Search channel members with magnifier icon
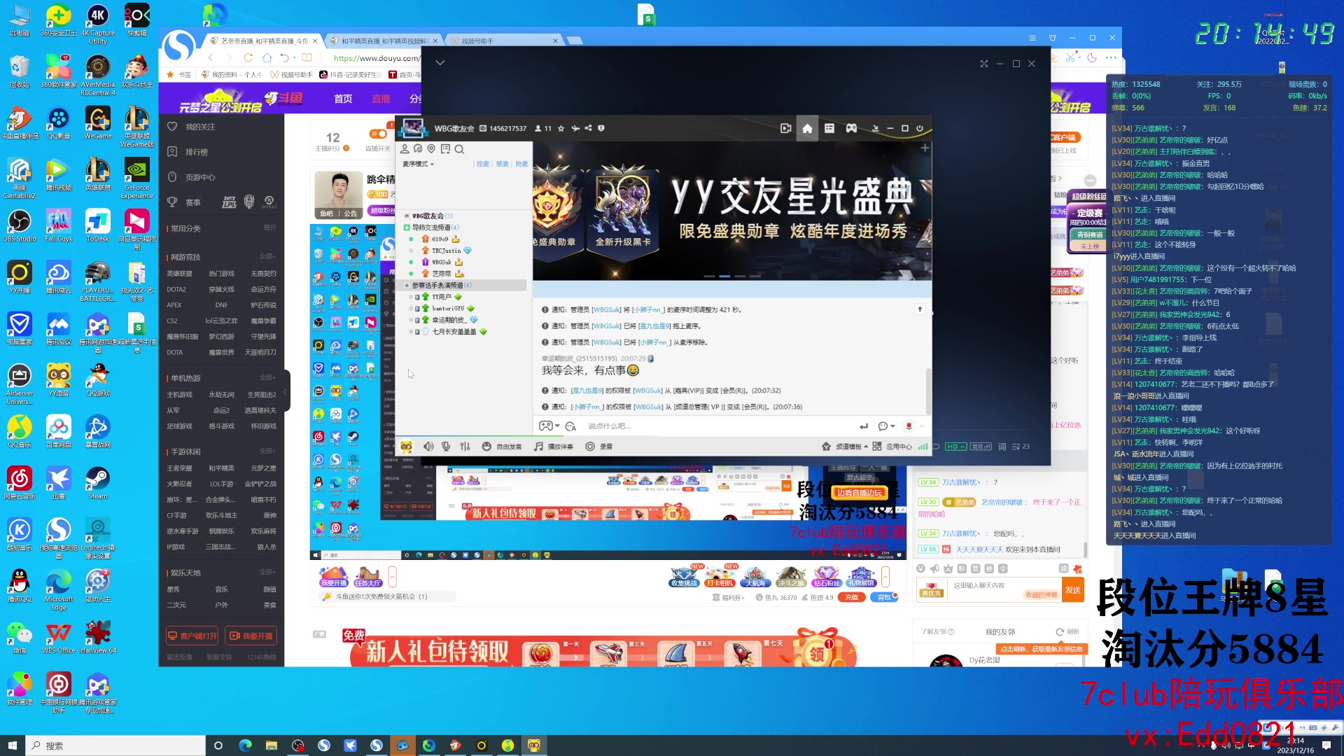The width and height of the screenshot is (1344, 756). click(459, 149)
